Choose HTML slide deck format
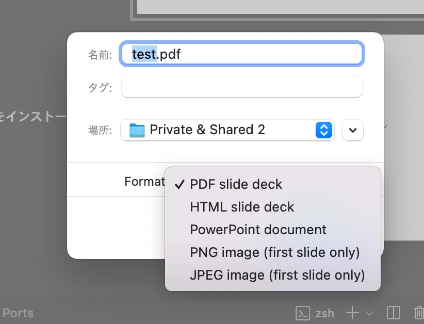 272,207
